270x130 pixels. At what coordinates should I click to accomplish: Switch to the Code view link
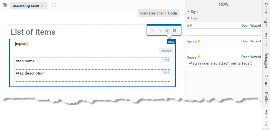[x=172, y=13]
